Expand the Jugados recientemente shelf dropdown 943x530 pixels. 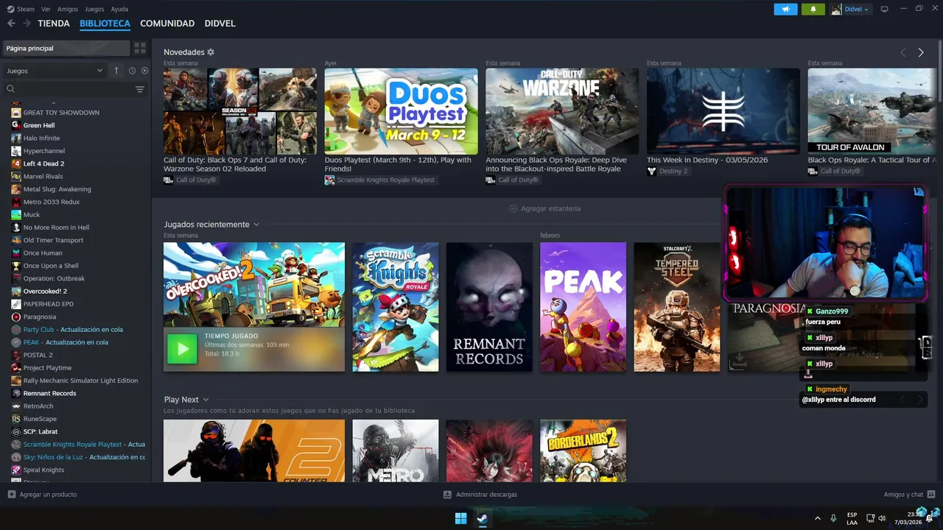(256, 225)
